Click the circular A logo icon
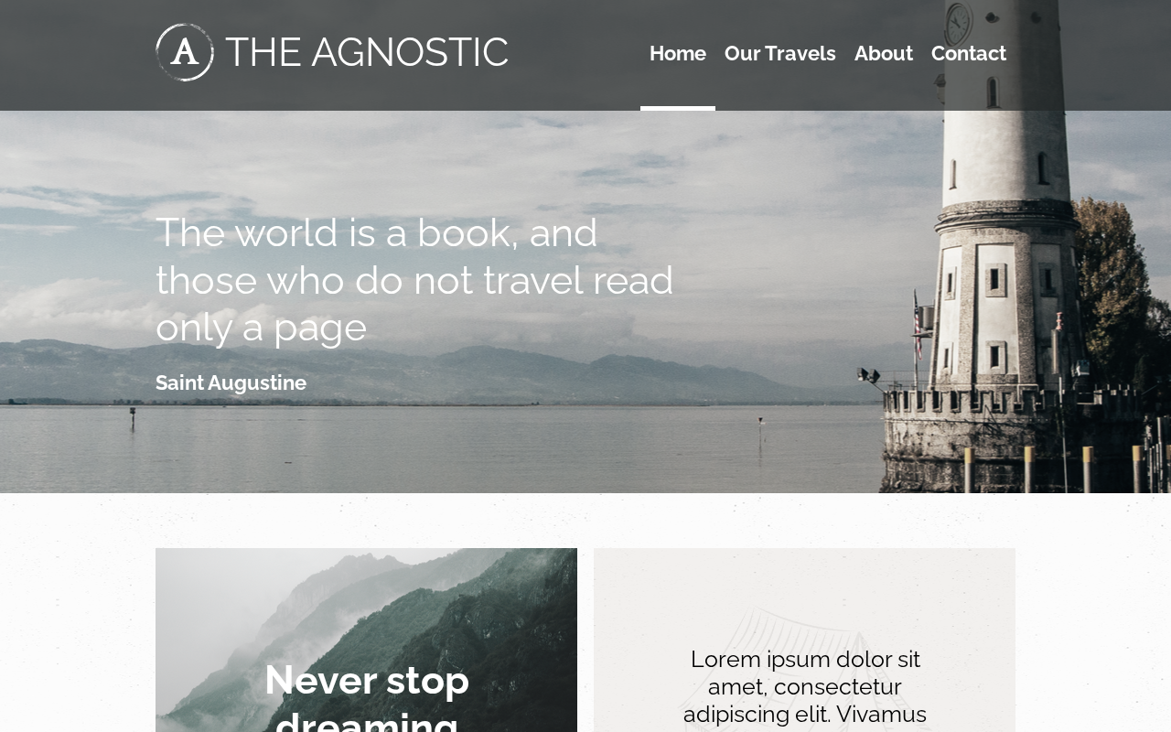The height and width of the screenshot is (732, 1171). click(x=185, y=52)
